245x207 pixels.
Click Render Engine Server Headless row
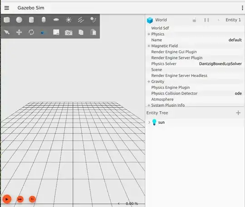click(195, 76)
